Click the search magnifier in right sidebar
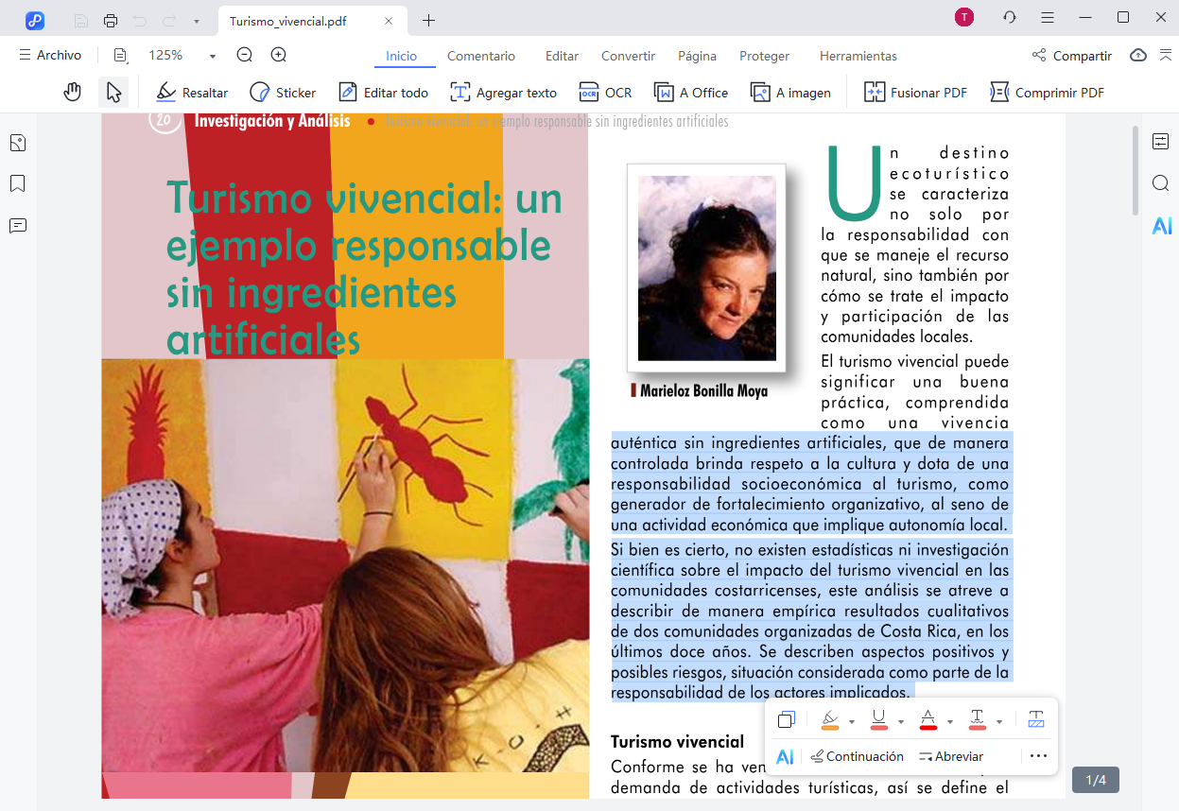Viewport: 1179px width, 811px height. pyautogui.click(x=1161, y=183)
